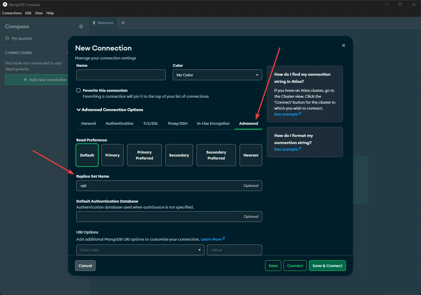Screen dimensions: 421x295
Task: Select the Nearest read preference
Action: (251, 155)
